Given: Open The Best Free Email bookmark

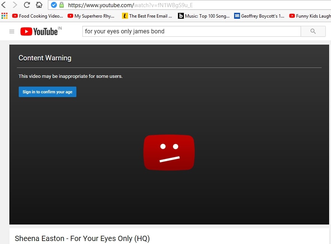Looking at the screenshot, I should pos(147,16).
